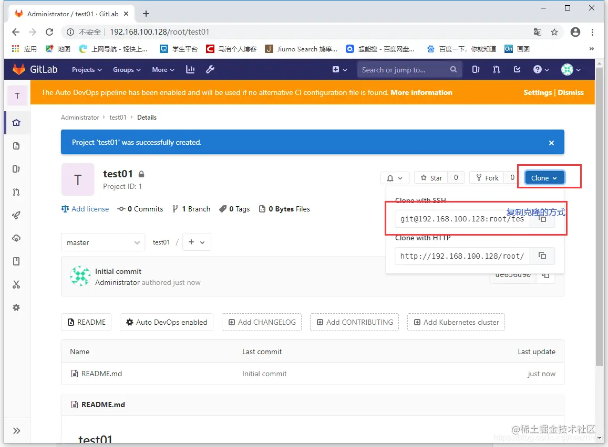Open Issues icon in left sidebar

tap(16, 169)
